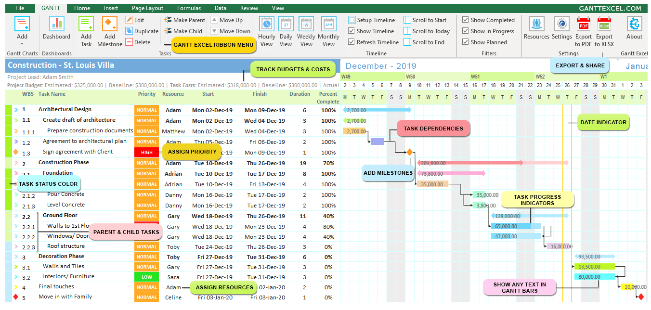Uncheck Show Planned filter

coord(466,42)
